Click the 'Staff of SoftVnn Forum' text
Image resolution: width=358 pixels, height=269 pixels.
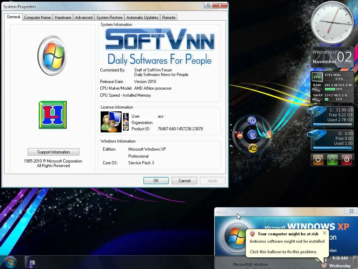pyautogui.click(x=153, y=70)
